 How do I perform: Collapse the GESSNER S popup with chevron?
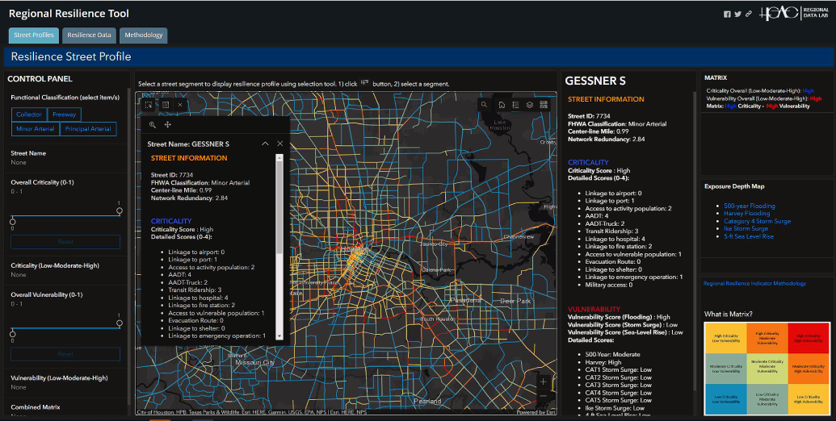265,144
